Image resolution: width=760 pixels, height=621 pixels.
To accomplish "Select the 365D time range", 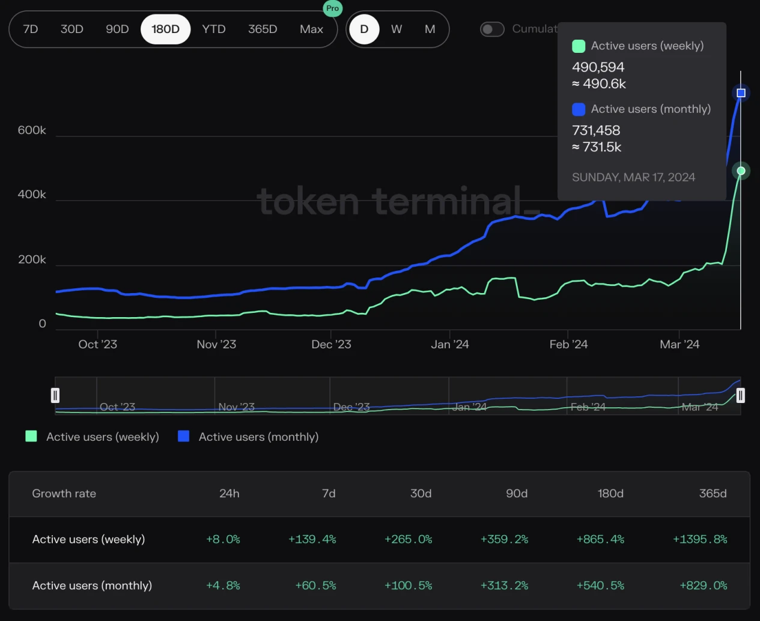I will pyautogui.click(x=263, y=29).
